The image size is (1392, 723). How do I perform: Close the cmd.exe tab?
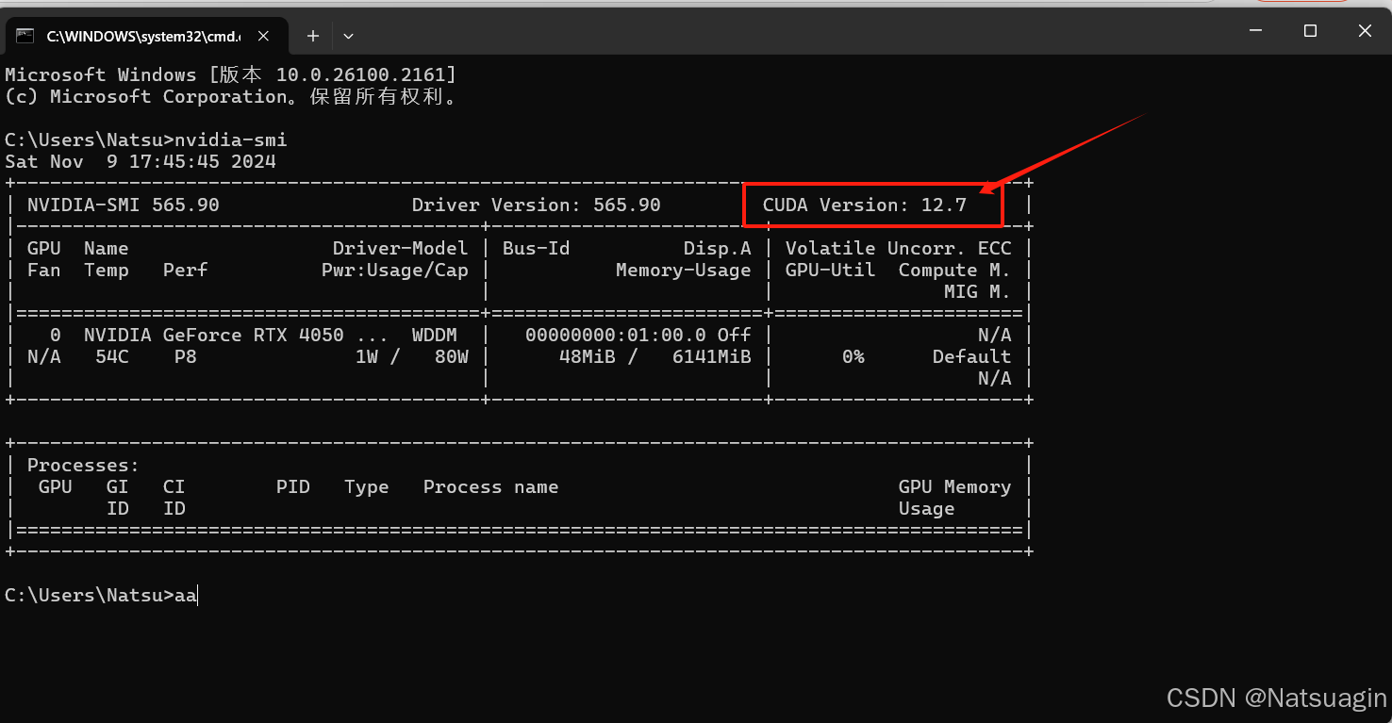tap(264, 36)
